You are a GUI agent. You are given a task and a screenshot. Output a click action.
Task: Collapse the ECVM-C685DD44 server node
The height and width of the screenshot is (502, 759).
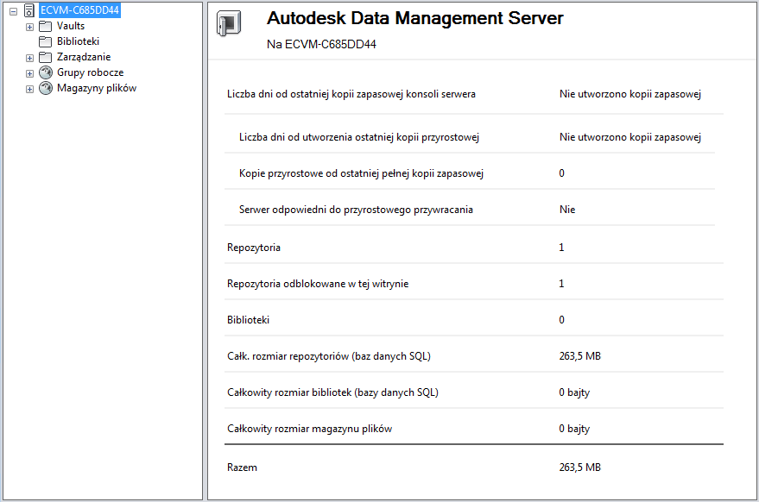[13, 11]
